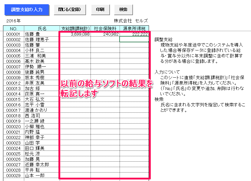Click 社会保険料 cell in 佐藤 肇 row
Screen dimensions: 251x181
105,45
